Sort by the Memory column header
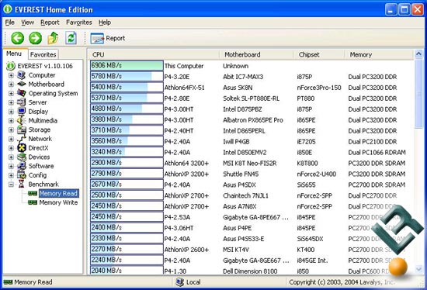This screenshot has width=427, height=290. coord(379,54)
